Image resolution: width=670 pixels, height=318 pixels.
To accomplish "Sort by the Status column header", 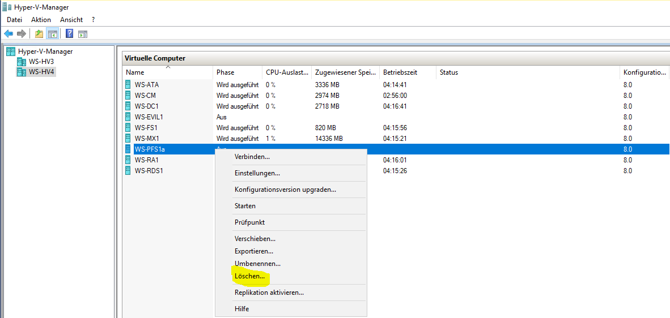I will [528, 72].
